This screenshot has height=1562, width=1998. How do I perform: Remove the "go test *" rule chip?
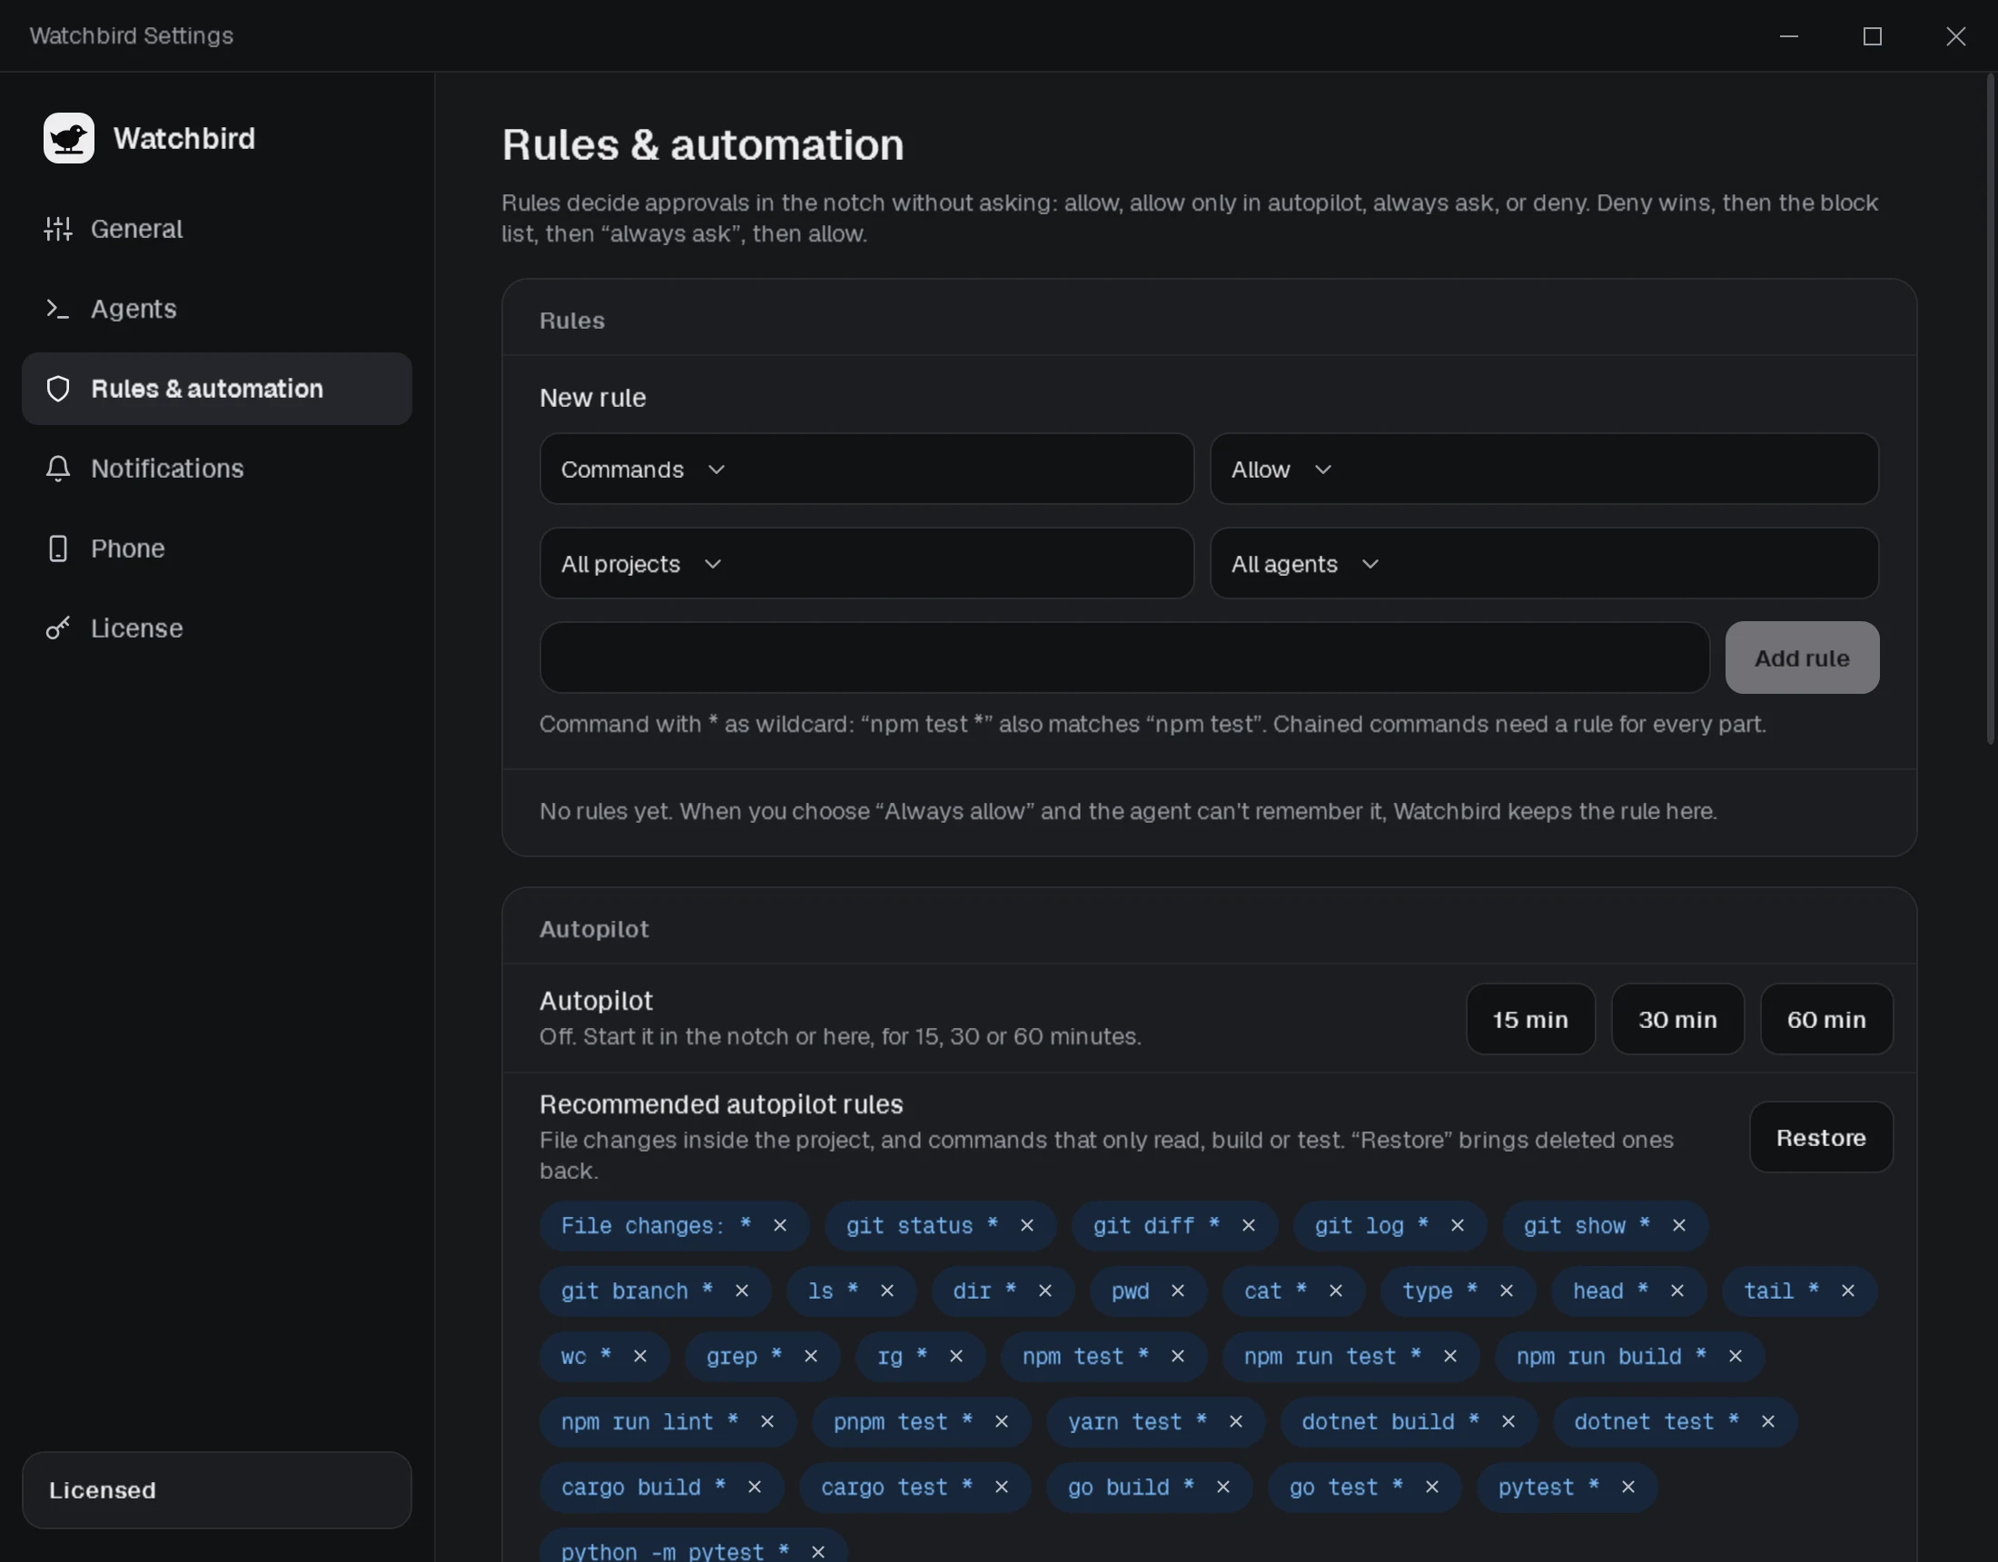[x=1431, y=1487]
